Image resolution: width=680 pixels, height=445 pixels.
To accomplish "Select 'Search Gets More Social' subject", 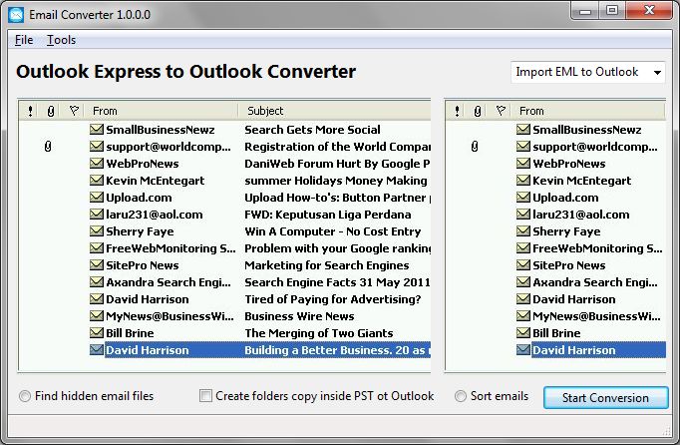I will tap(312, 130).
